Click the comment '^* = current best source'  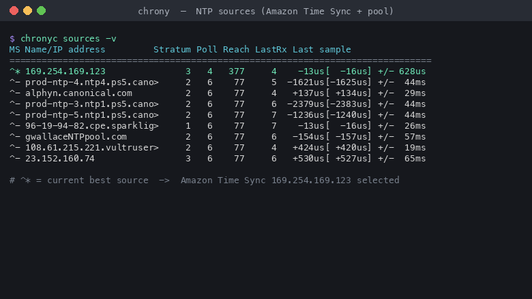click(x=84, y=180)
